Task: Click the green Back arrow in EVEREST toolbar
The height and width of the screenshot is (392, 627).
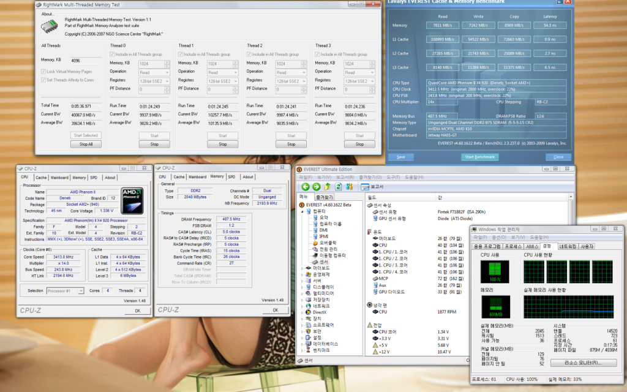Action: click(x=306, y=187)
